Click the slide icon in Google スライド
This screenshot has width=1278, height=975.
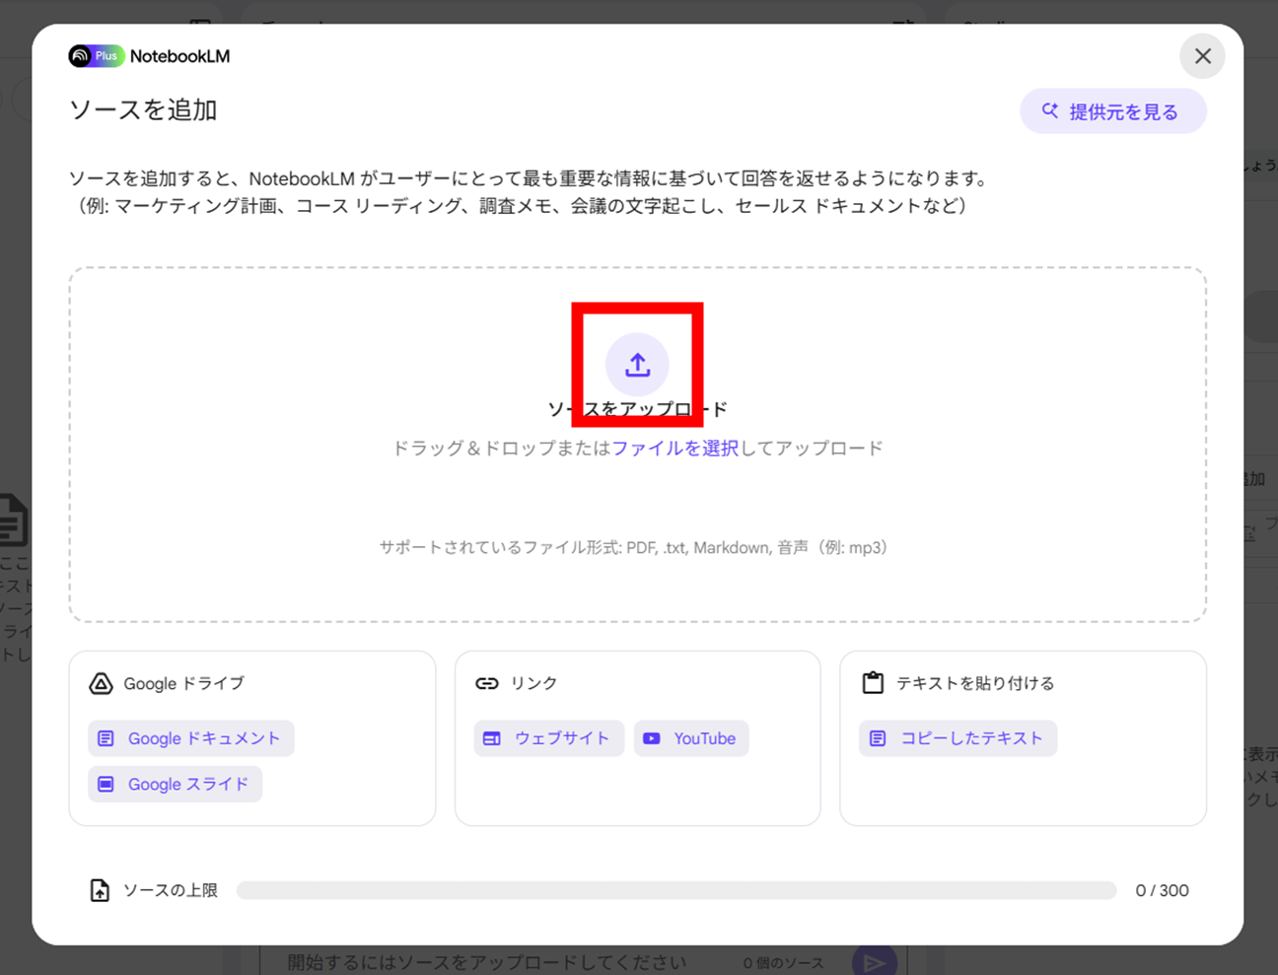click(106, 784)
